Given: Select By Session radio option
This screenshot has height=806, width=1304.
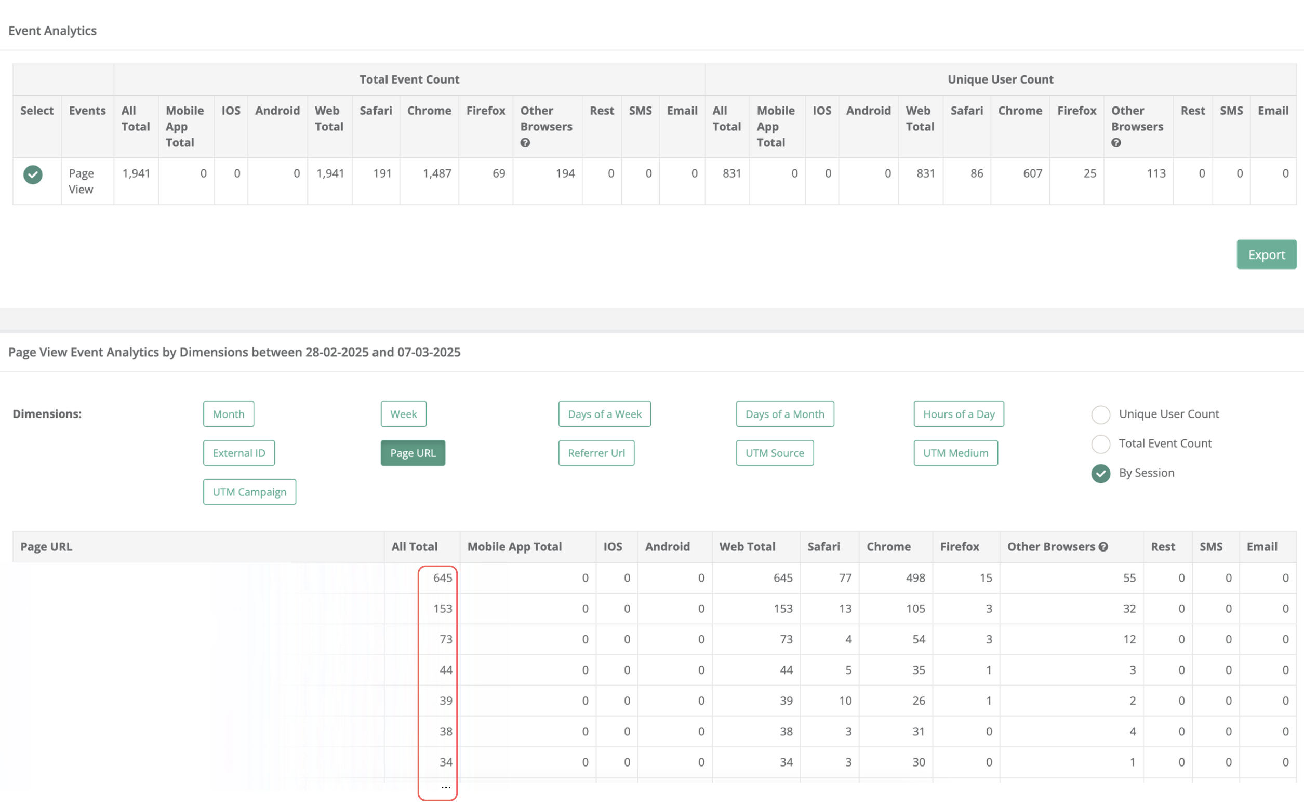Looking at the screenshot, I should click(1100, 473).
